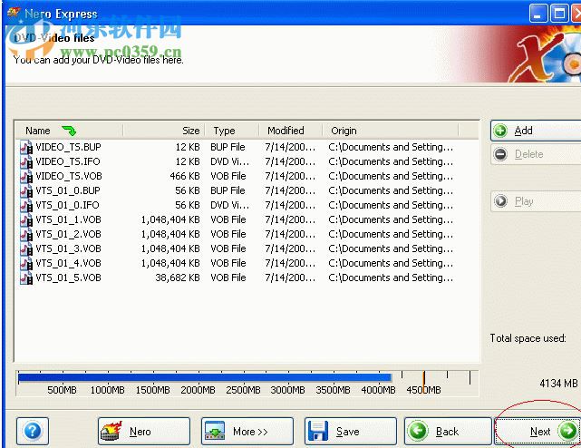Screen dimensions: 581x448
Task: Expand options with the More >> button
Action: 247,431
